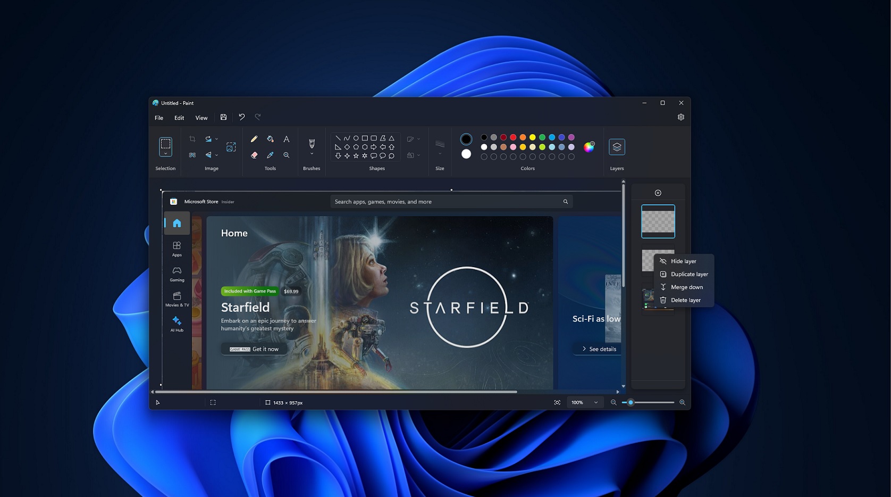Image resolution: width=891 pixels, height=497 pixels.
Task: Select the Eraser tool
Action: 254,155
